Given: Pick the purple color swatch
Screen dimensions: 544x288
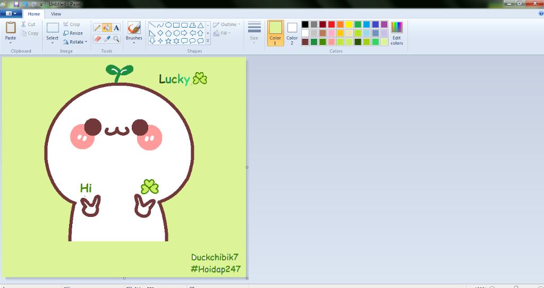Looking at the screenshot, I should (384, 24).
